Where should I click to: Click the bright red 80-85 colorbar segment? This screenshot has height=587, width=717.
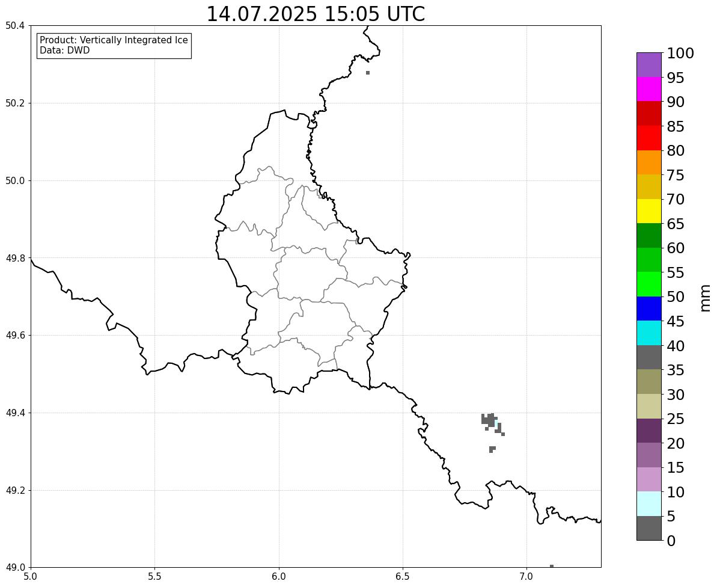(x=649, y=138)
